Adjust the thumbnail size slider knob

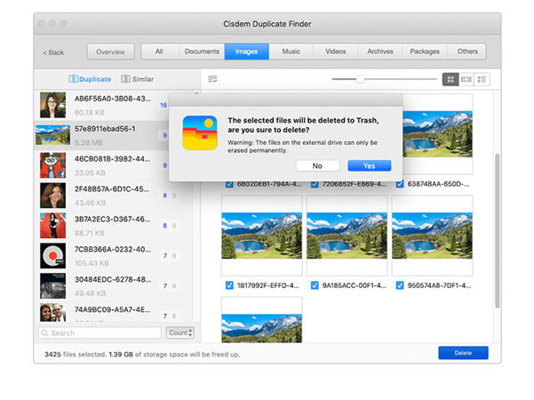361,79
